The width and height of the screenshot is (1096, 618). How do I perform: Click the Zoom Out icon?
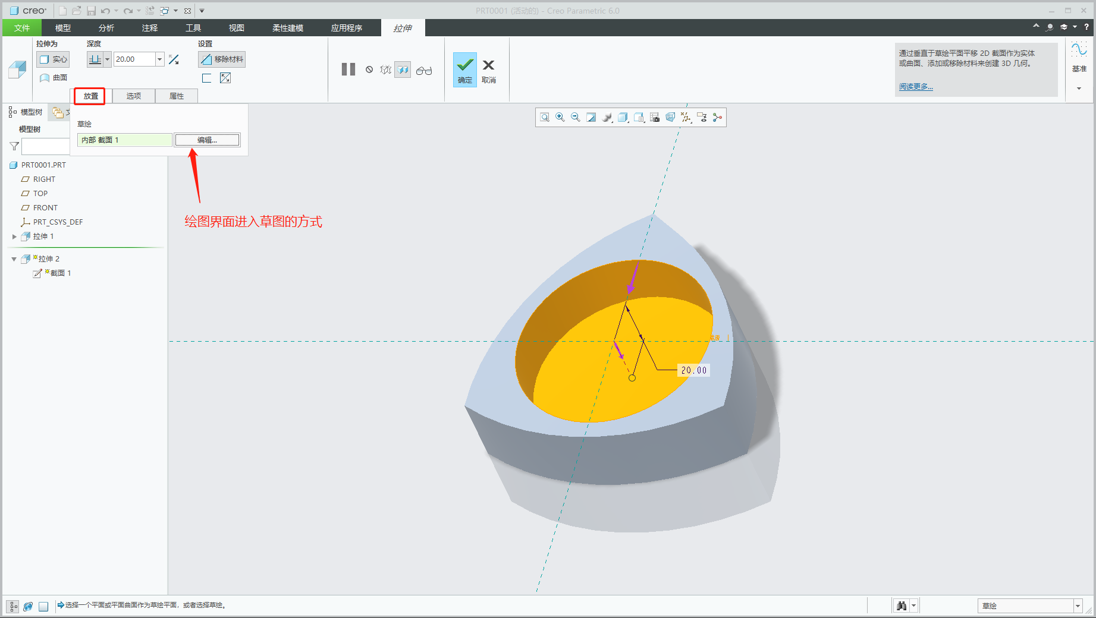point(576,118)
